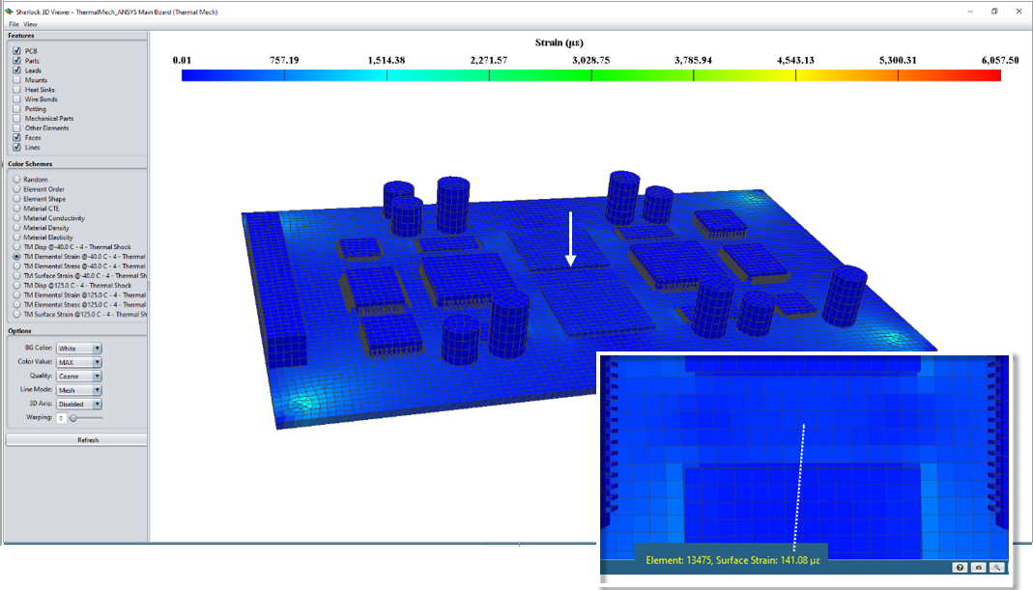Open the File menu
Viewport: 1033px width, 590px height.
pos(14,24)
